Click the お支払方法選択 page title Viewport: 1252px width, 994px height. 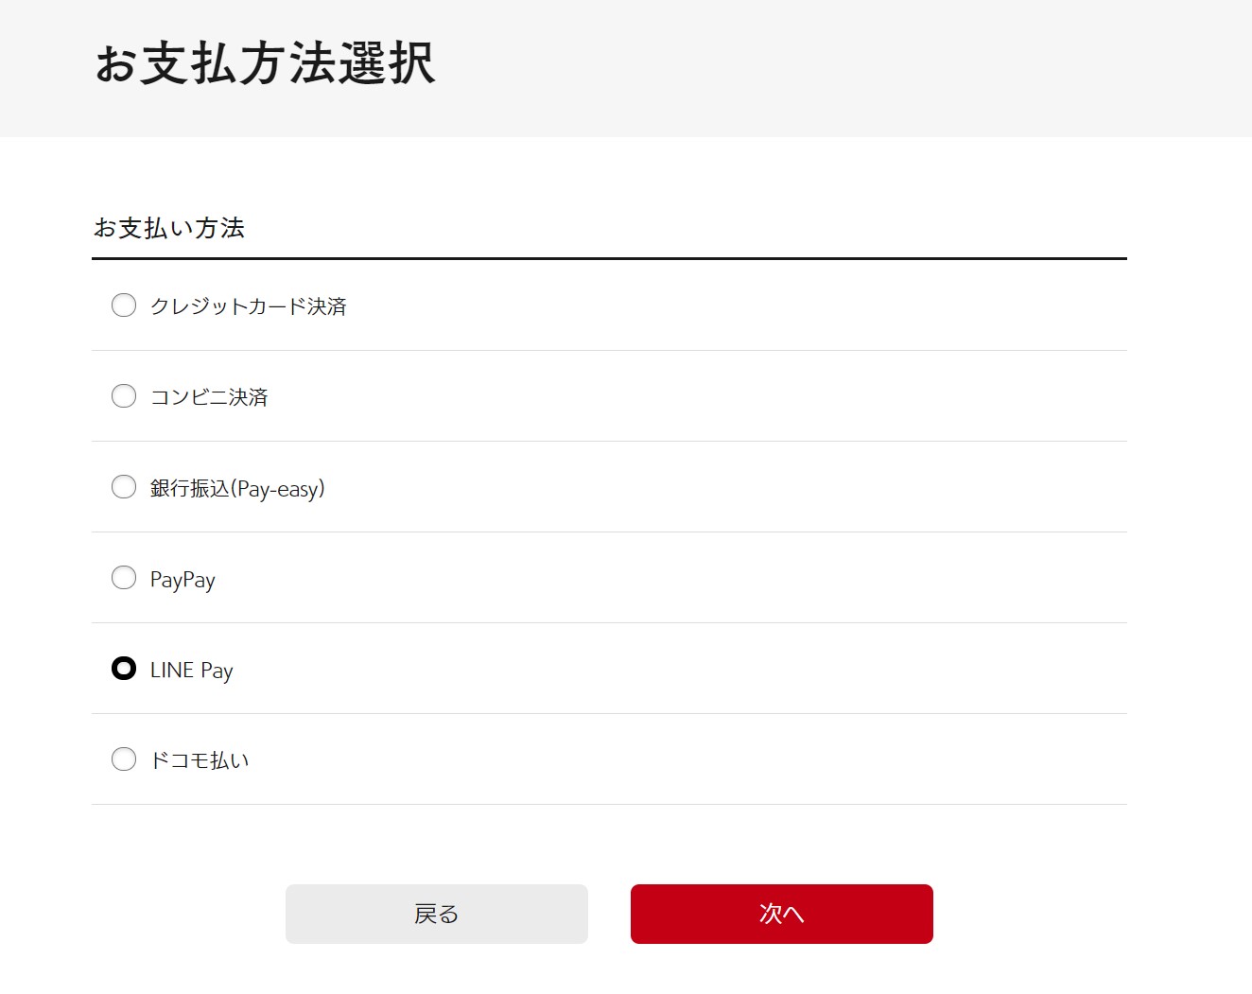coord(265,63)
